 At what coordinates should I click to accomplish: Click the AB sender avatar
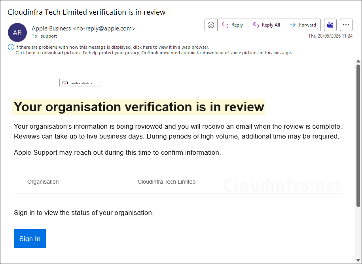click(17, 32)
